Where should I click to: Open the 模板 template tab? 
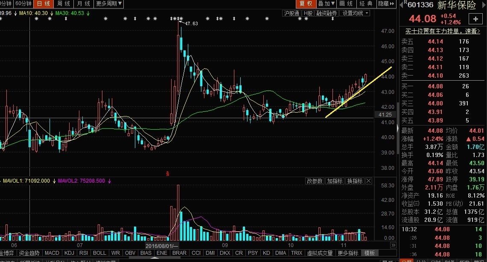click(369, 253)
